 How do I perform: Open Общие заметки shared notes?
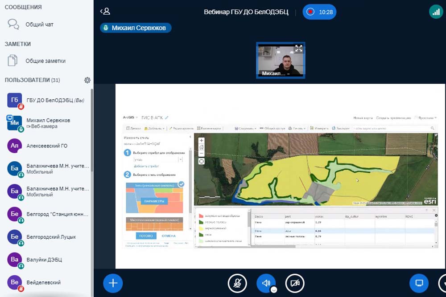click(45, 61)
